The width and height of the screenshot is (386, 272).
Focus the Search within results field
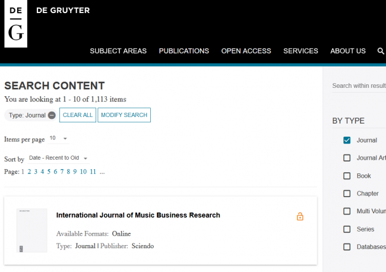pos(359,86)
